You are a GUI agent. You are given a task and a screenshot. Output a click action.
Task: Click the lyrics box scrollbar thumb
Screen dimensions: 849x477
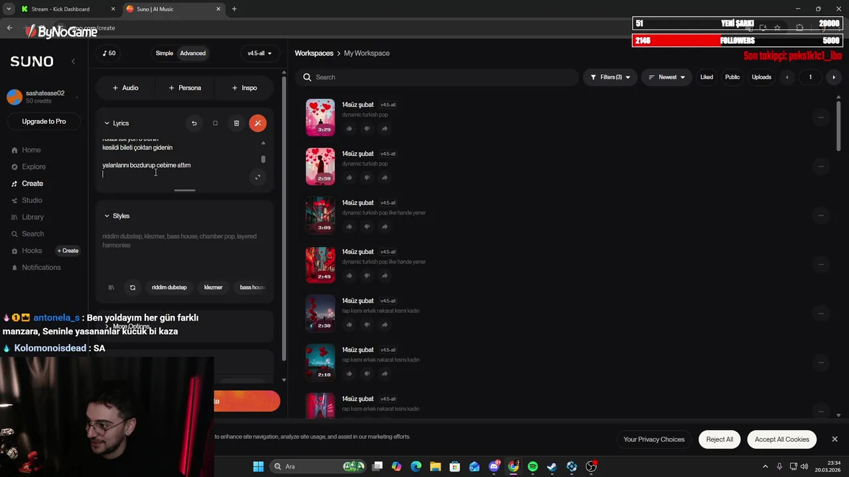click(263, 159)
